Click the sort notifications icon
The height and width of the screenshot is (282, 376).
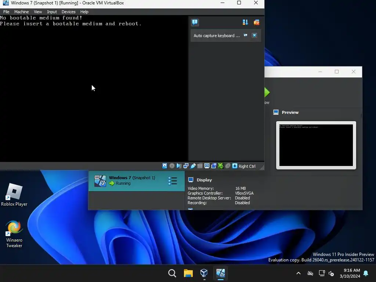(x=245, y=22)
